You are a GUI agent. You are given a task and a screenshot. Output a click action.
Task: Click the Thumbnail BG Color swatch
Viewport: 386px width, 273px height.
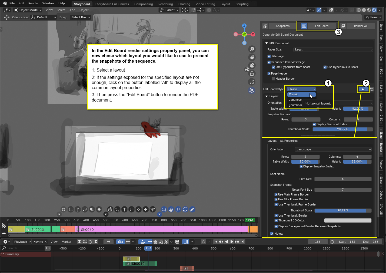(348, 221)
